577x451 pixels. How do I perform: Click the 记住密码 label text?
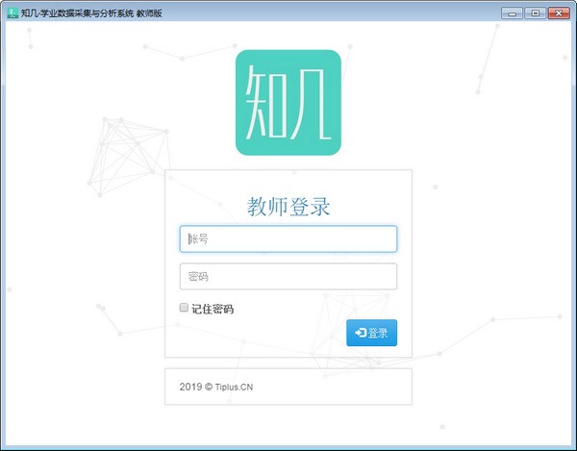(213, 309)
